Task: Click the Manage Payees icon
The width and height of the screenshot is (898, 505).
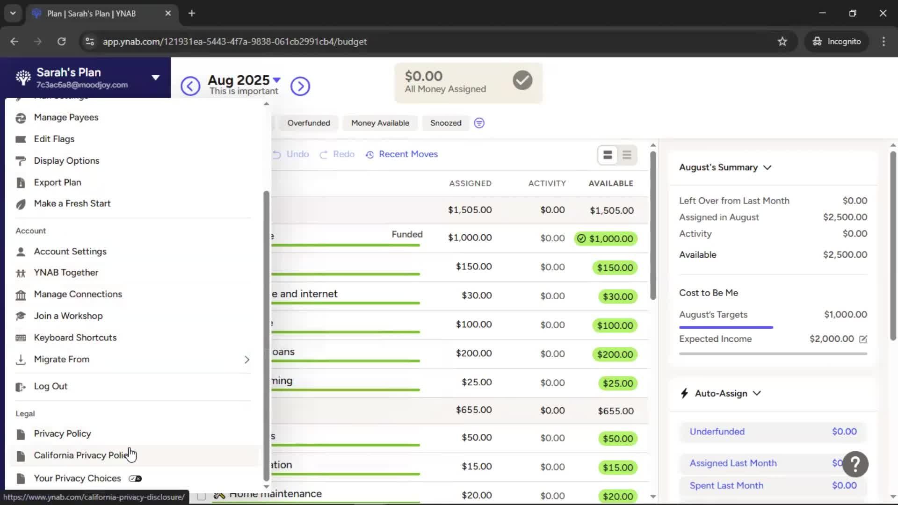Action: 21,118
